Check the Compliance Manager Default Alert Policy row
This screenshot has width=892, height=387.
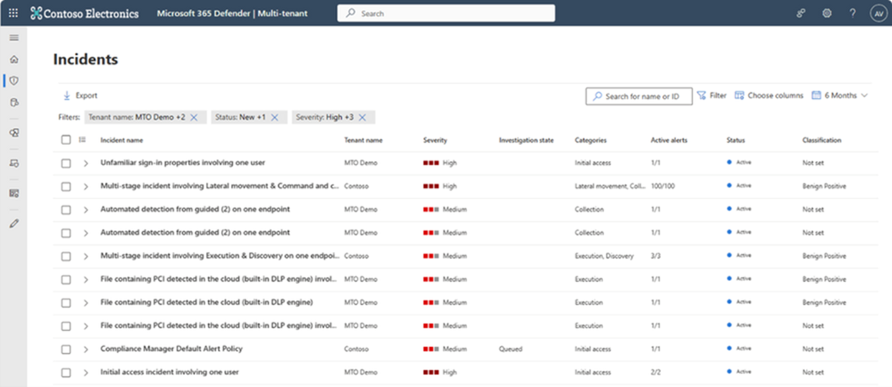66,349
